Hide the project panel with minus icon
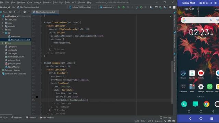The height and width of the screenshot is (123, 219). point(29,12)
